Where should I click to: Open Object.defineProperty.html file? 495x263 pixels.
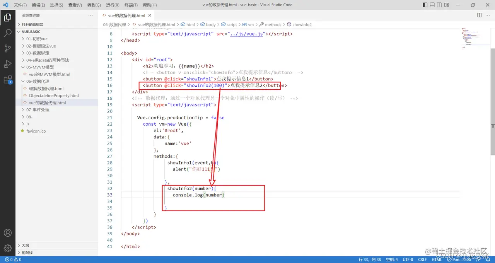pos(56,96)
